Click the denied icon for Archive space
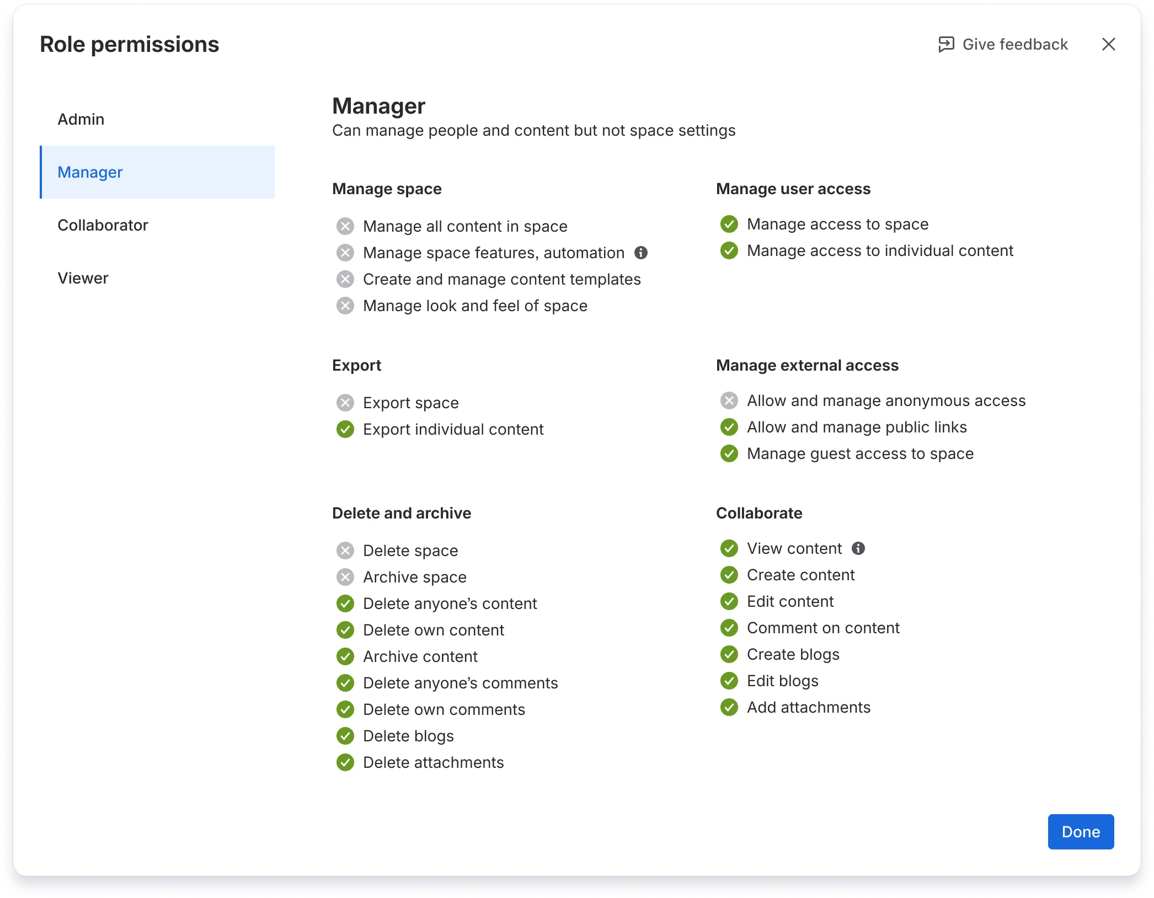 (345, 577)
